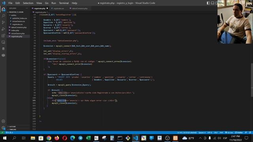Open Excel from the taskbar
Screen dimensions: 253x142
coord(88,138)
